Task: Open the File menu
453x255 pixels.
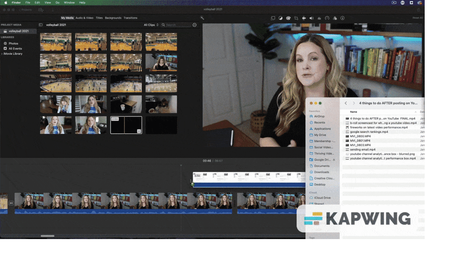Action: click(28, 2)
